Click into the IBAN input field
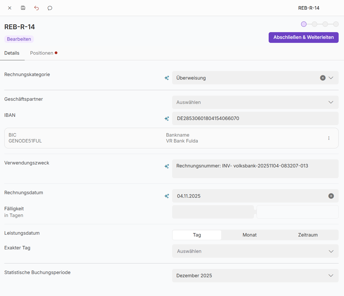This screenshot has width=344, height=296. 255,118
